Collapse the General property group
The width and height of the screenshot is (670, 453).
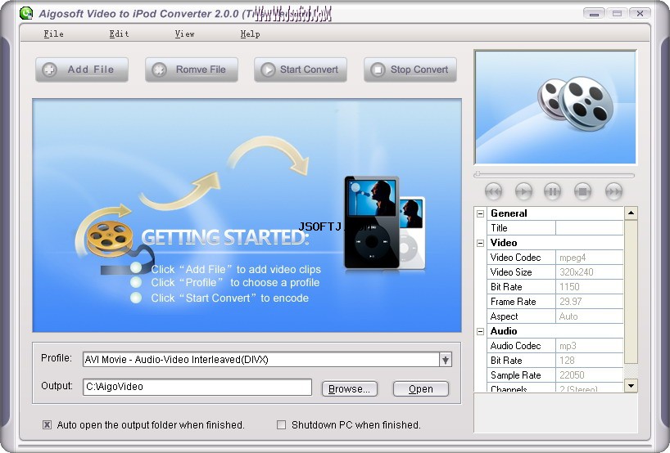[480, 213]
